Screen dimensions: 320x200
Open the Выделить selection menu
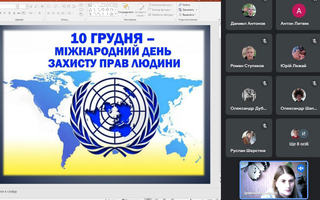point(187,15)
